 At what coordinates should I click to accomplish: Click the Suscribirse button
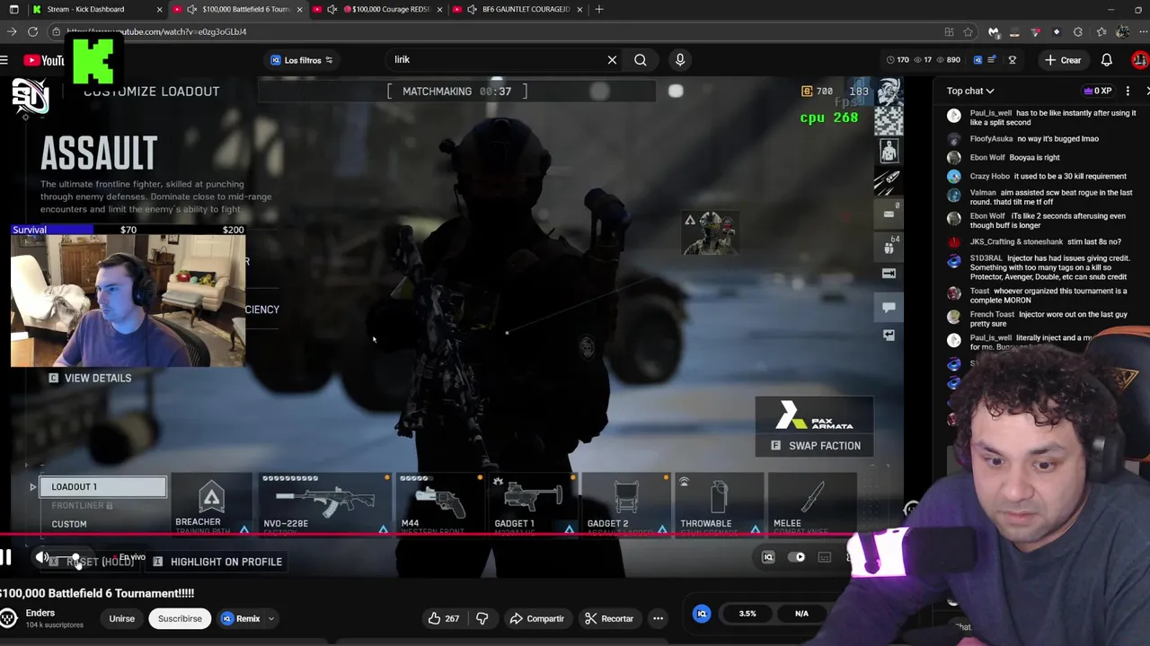coord(180,618)
